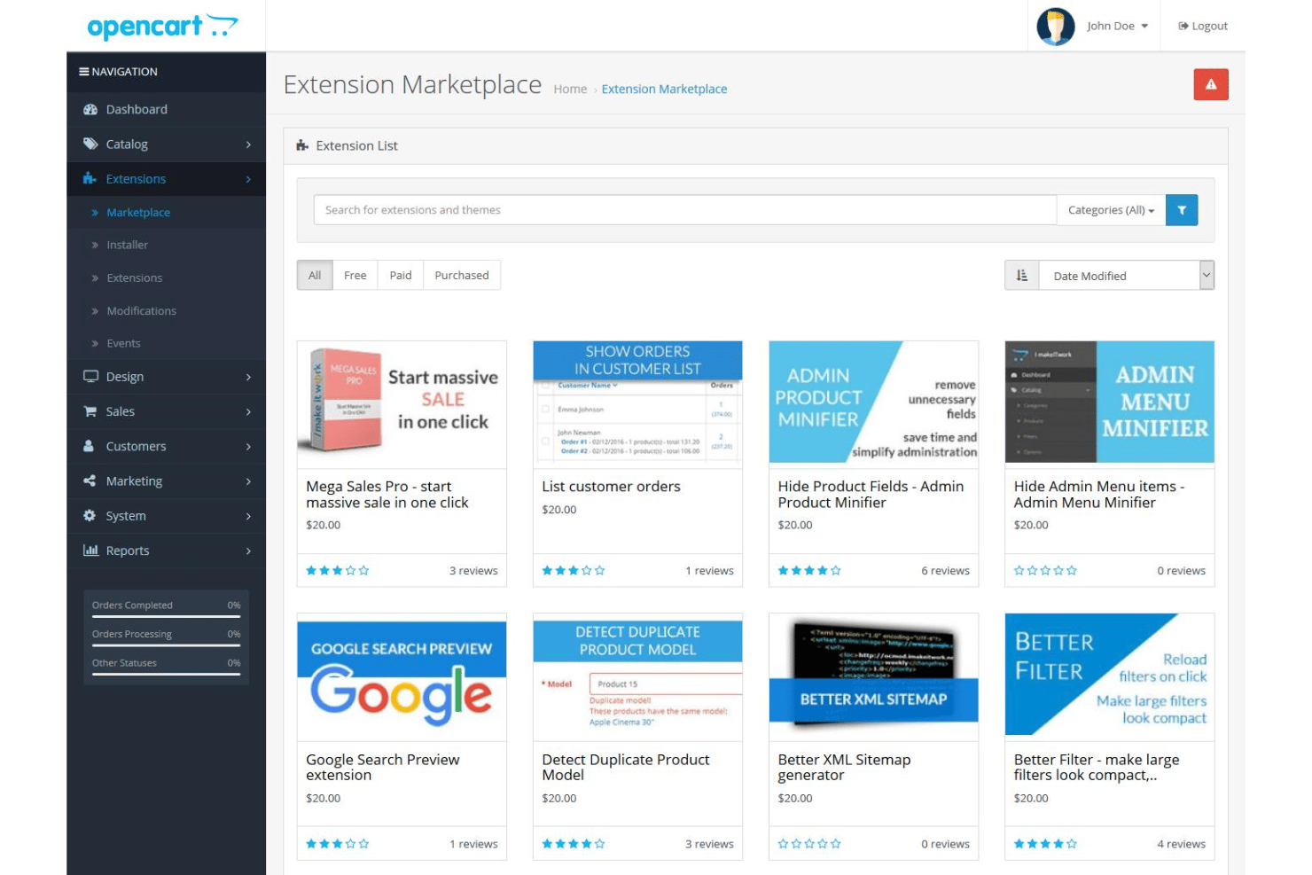Click the Marketing share icon

(90, 480)
